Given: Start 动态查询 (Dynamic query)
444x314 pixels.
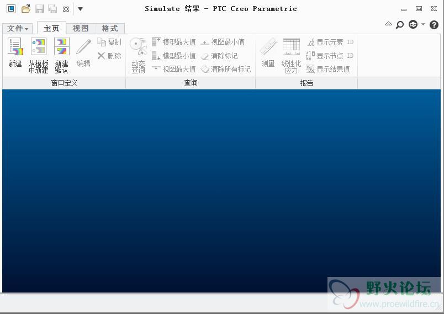Looking at the screenshot, I should [138, 55].
